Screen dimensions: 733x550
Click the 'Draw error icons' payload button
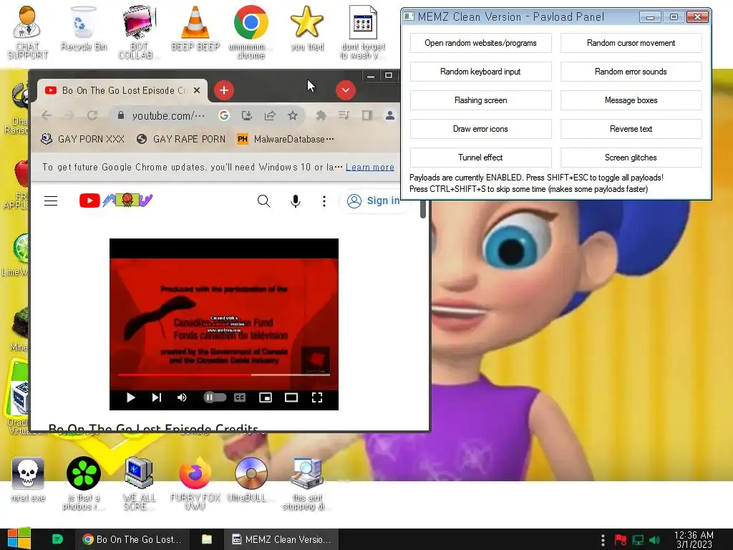[480, 129]
